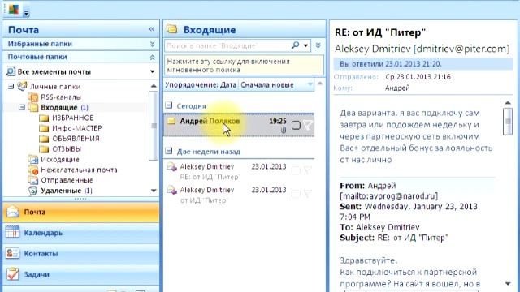Click the ОТЗЫВЫ folder icon
This screenshot has width=520, height=292.
pyautogui.click(x=44, y=149)
